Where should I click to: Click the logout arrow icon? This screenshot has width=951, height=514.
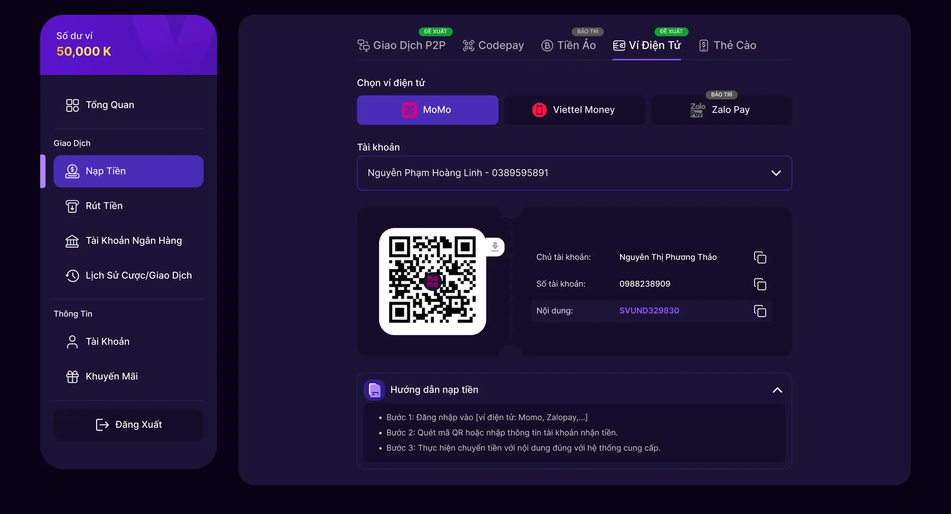pyautogui.click(x=102, y=425)
